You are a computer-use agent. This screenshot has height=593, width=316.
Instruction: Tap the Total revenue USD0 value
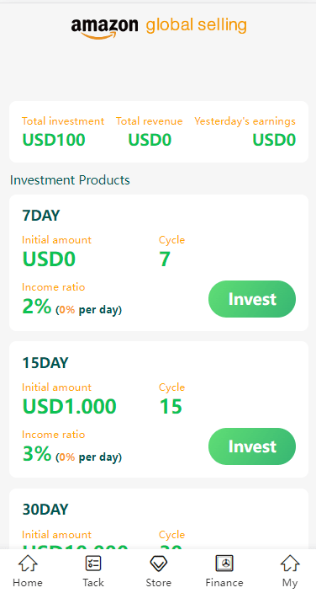150,140
